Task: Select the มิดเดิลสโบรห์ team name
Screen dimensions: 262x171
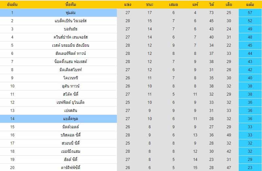Action: (x=70, y=70)
